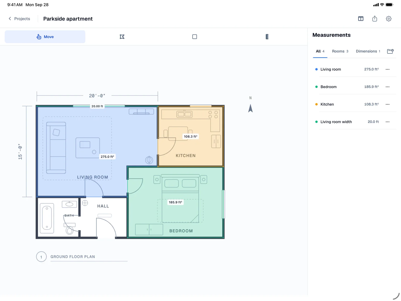This screenshot has height=301, width=401.
Task: Open more options for Bedroom
Action: click(387, 87)
